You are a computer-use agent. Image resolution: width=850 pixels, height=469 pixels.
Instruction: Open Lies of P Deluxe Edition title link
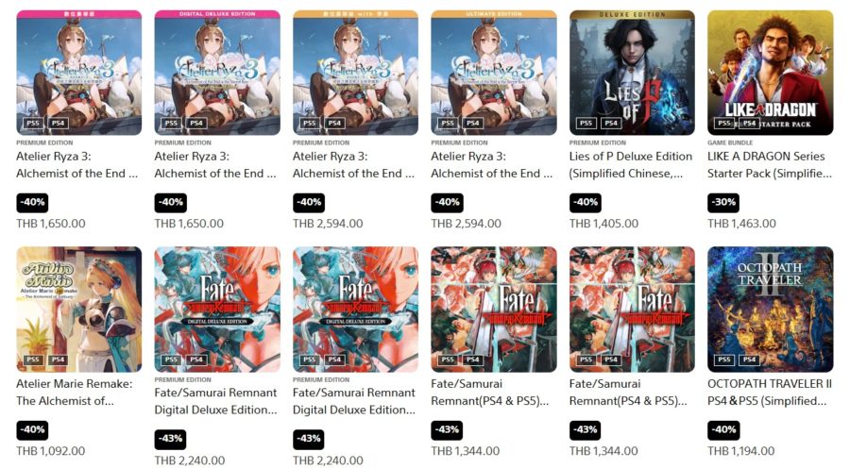(631, 164)
